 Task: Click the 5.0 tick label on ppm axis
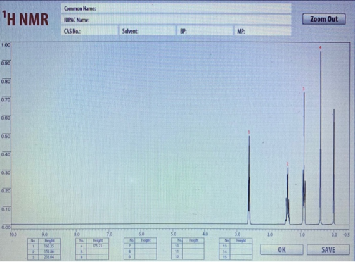pyautogui.click(x=173, y=234)
